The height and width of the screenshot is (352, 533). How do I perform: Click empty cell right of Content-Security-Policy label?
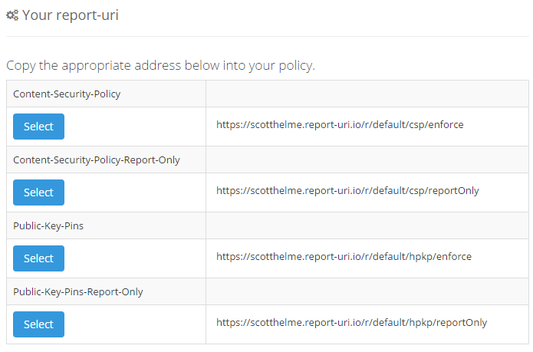pos(367,94)
